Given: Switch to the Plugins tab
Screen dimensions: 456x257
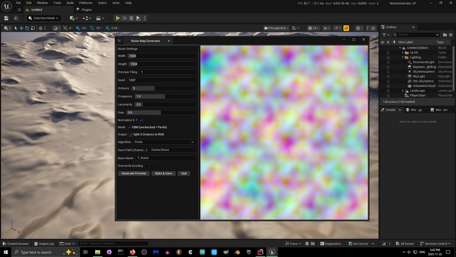Looking at the screenshot, I should (x=86, y=10).
